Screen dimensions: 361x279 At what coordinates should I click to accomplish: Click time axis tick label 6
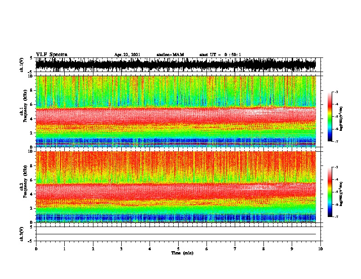pyautogui.click(x=207, y=249)
